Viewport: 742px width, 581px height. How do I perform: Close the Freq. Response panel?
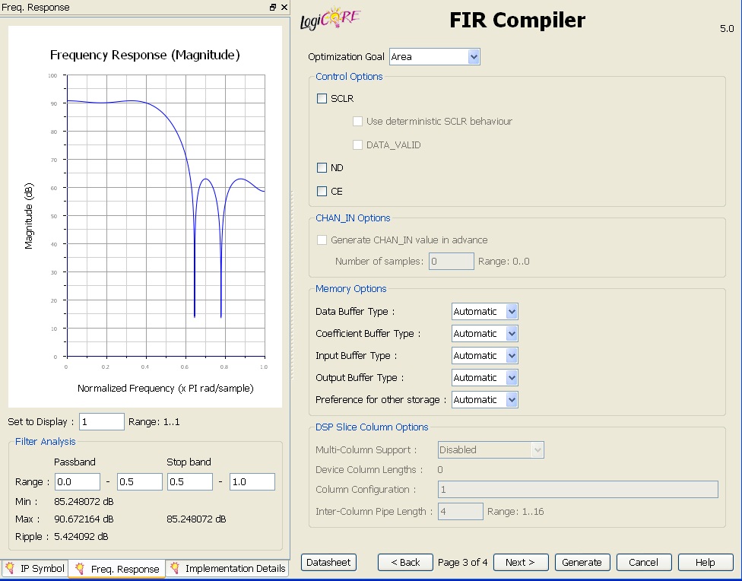284,7
